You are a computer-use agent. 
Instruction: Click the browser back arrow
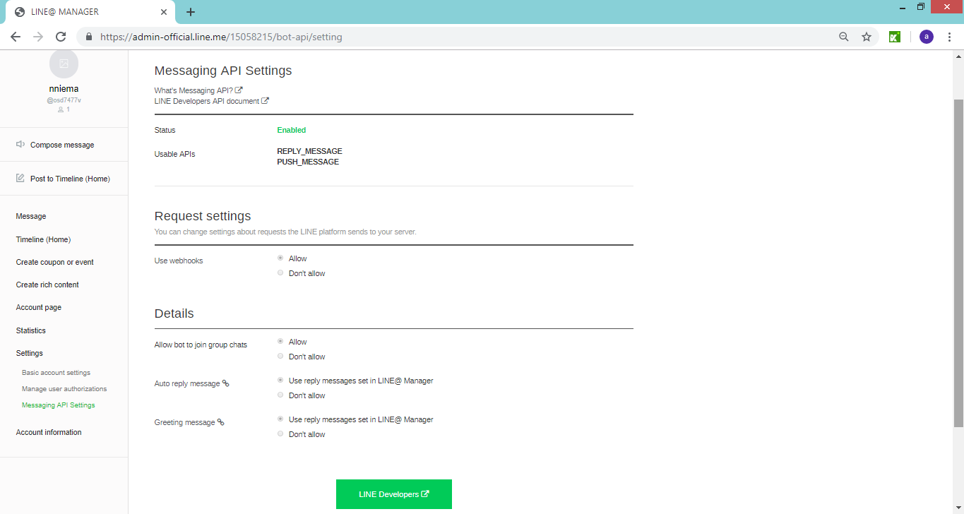pos(16,37)
